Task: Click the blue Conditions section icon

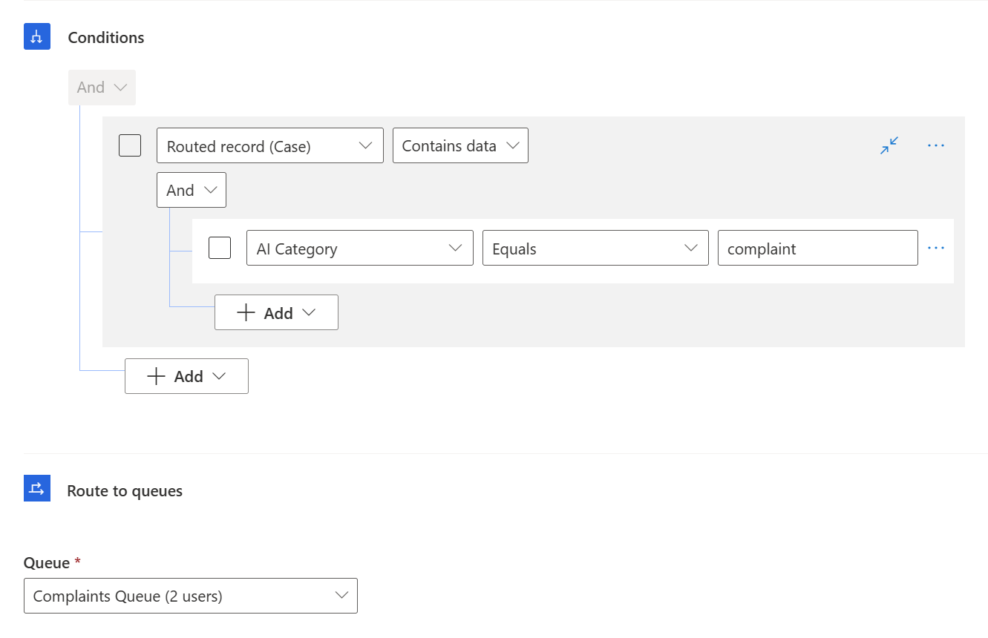Action: click(x=36, y=37)
